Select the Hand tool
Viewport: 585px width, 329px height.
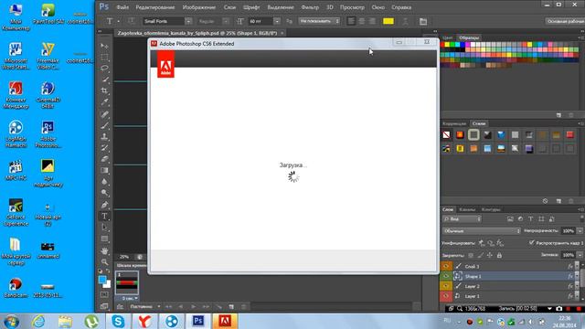[105, 250]
